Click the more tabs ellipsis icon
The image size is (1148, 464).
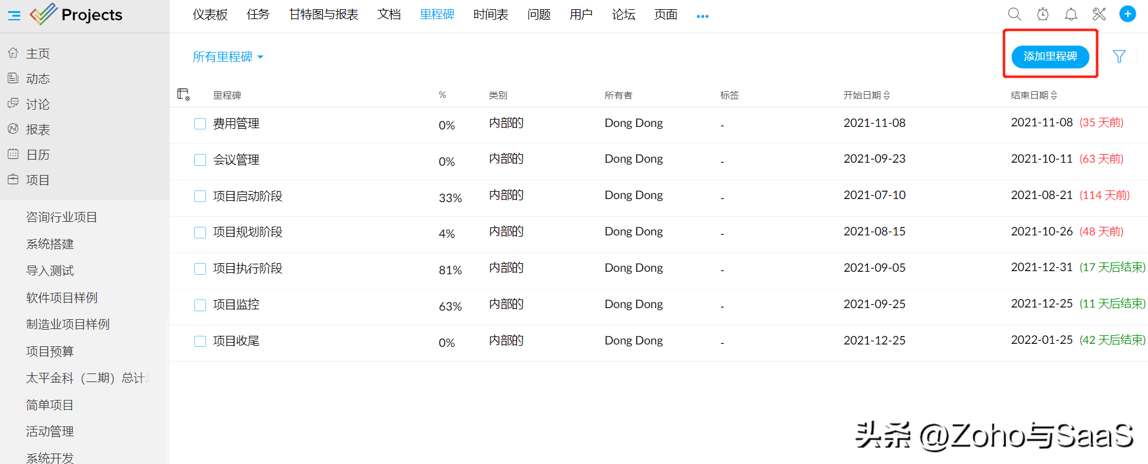[703, 17]
